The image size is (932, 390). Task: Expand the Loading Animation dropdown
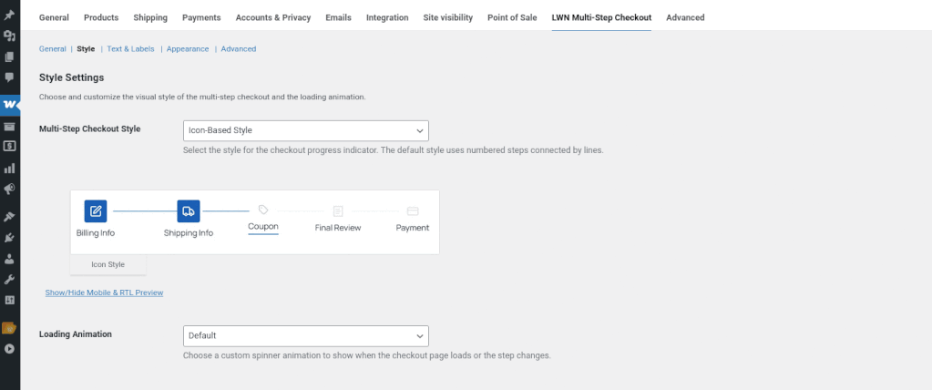click(305, 335)
